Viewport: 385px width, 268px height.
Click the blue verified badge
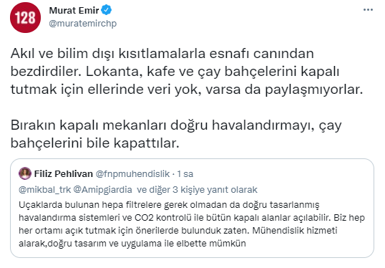point(107,10)
